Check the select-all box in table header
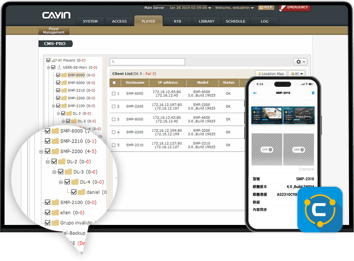 click(x=114, y=83)
